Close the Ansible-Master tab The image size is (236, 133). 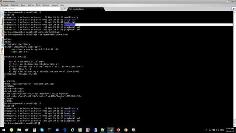coord(102,9)
